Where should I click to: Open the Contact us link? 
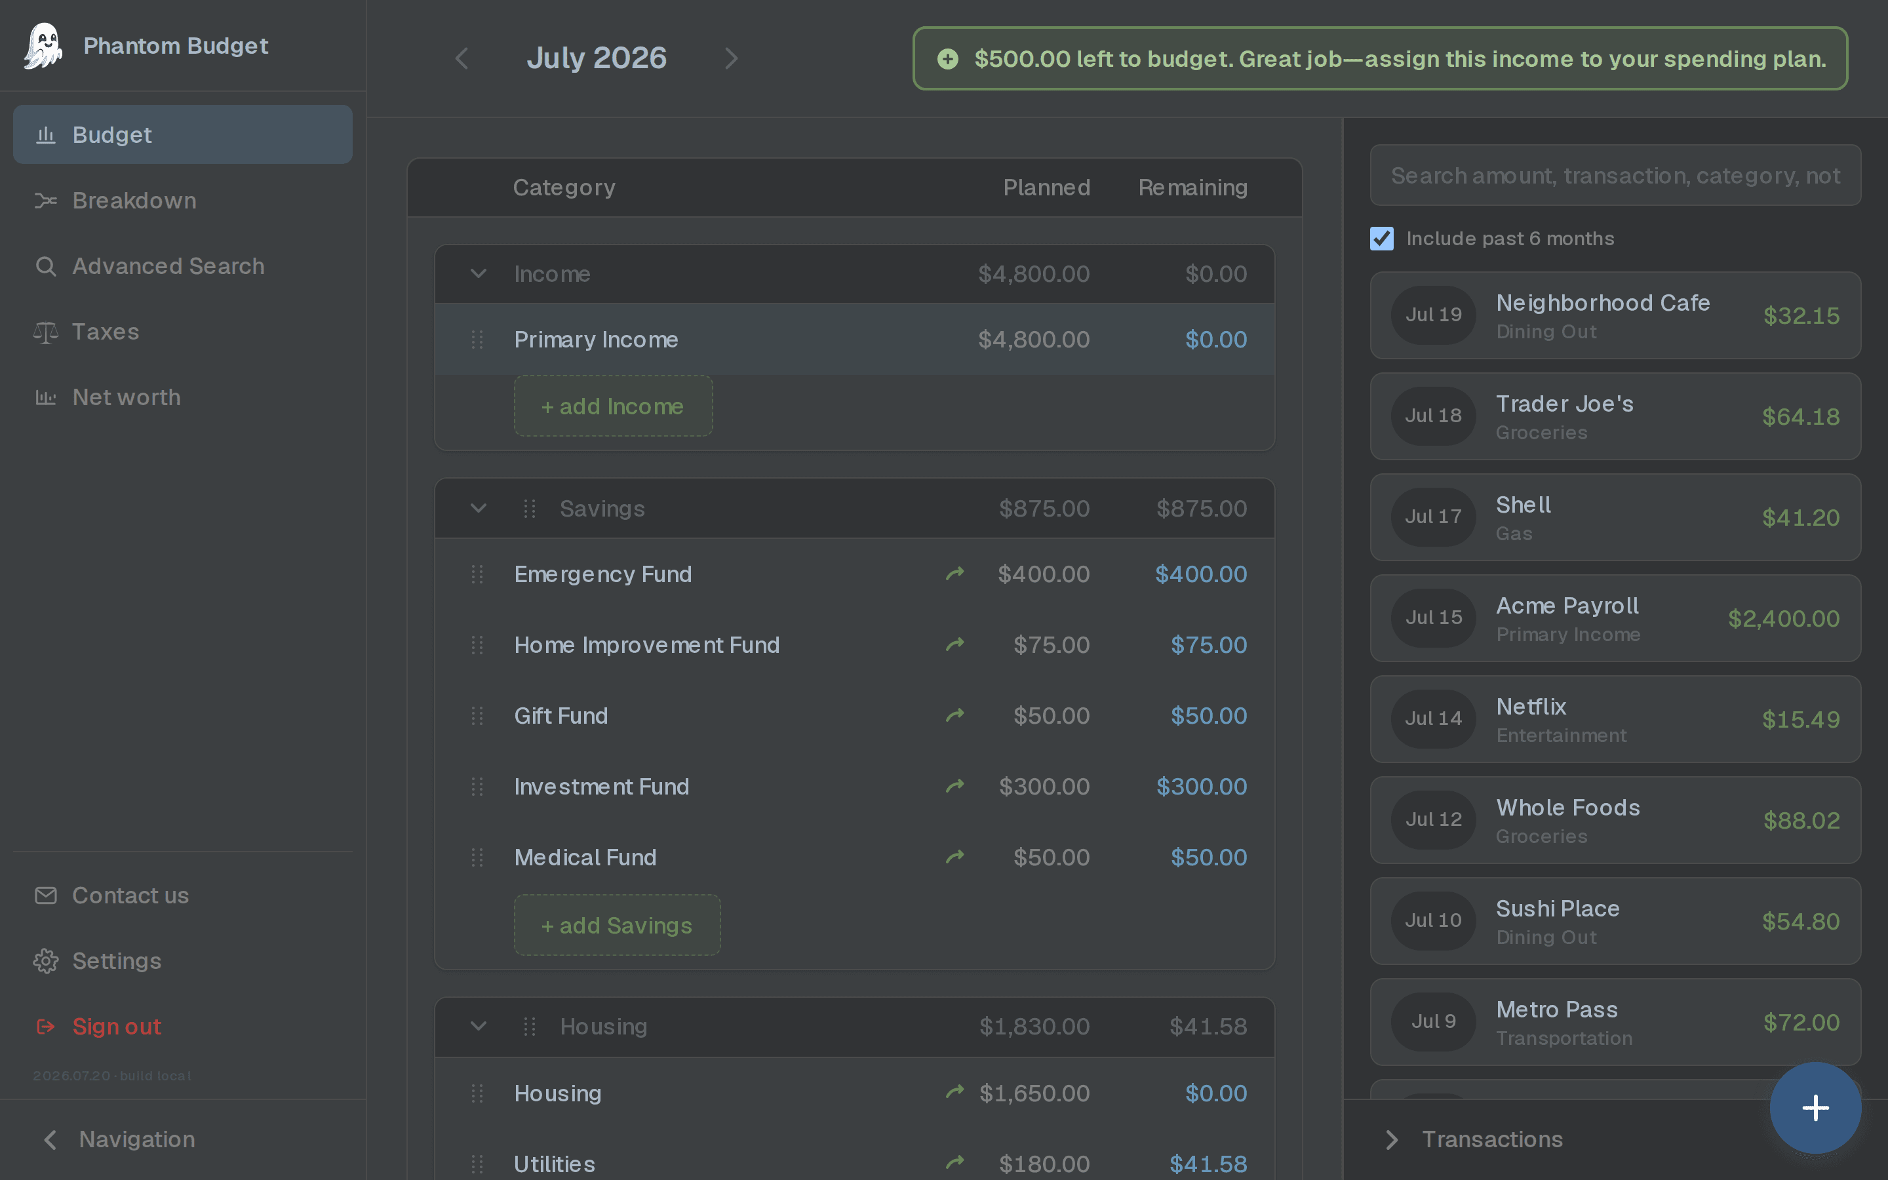(x=182, y=895)
